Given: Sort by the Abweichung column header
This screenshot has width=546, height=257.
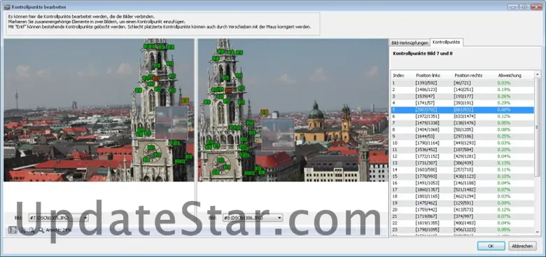Looking at the screenshot, I should pos(510,76).
